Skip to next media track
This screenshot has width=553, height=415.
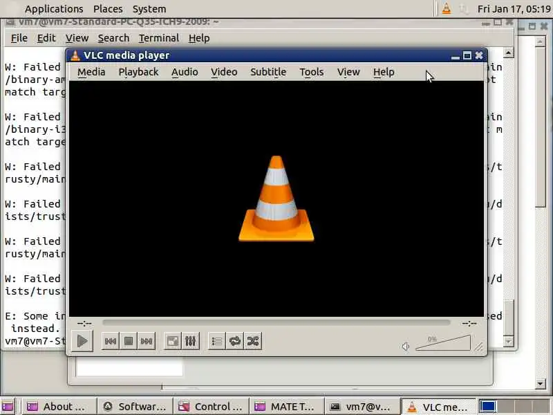(147, 341)
